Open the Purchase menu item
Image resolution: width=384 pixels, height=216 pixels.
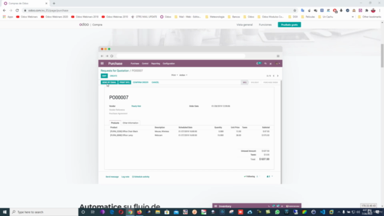click(134, 64)
